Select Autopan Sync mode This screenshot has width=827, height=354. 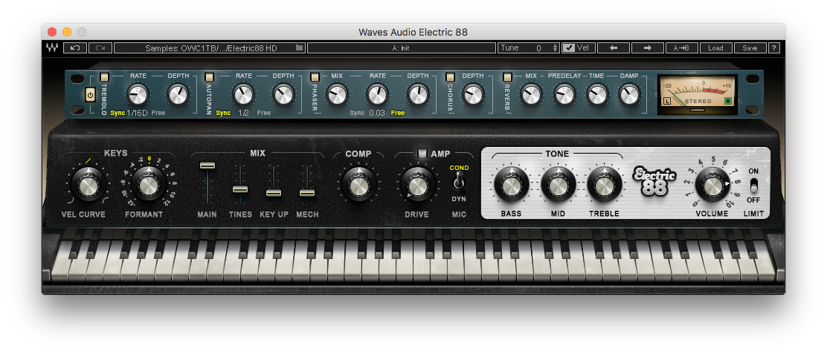(x=223, y=113)
